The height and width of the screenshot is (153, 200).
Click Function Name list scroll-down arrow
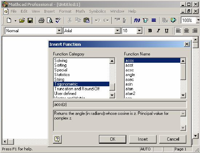(183, 95)
